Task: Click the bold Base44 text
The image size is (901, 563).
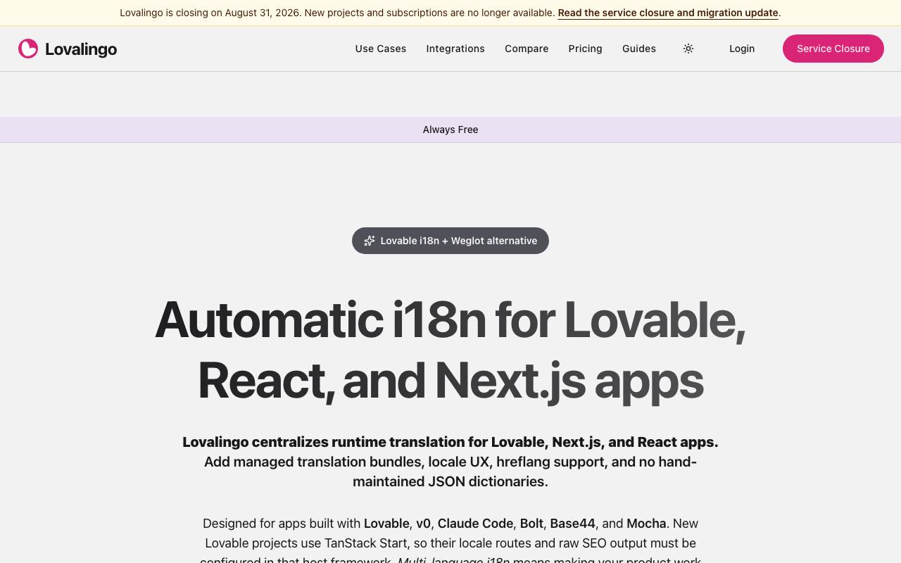Action: click(572, 524)
